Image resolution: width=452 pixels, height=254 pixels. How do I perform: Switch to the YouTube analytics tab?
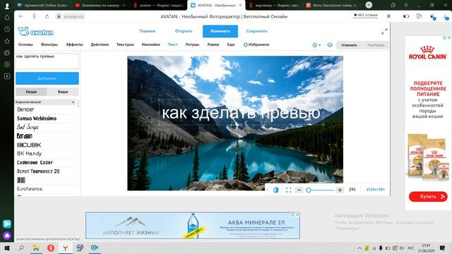click(x=100, y=5)
